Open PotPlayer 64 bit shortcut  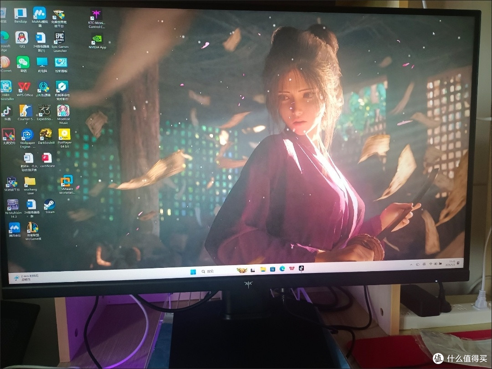[64, 138]
